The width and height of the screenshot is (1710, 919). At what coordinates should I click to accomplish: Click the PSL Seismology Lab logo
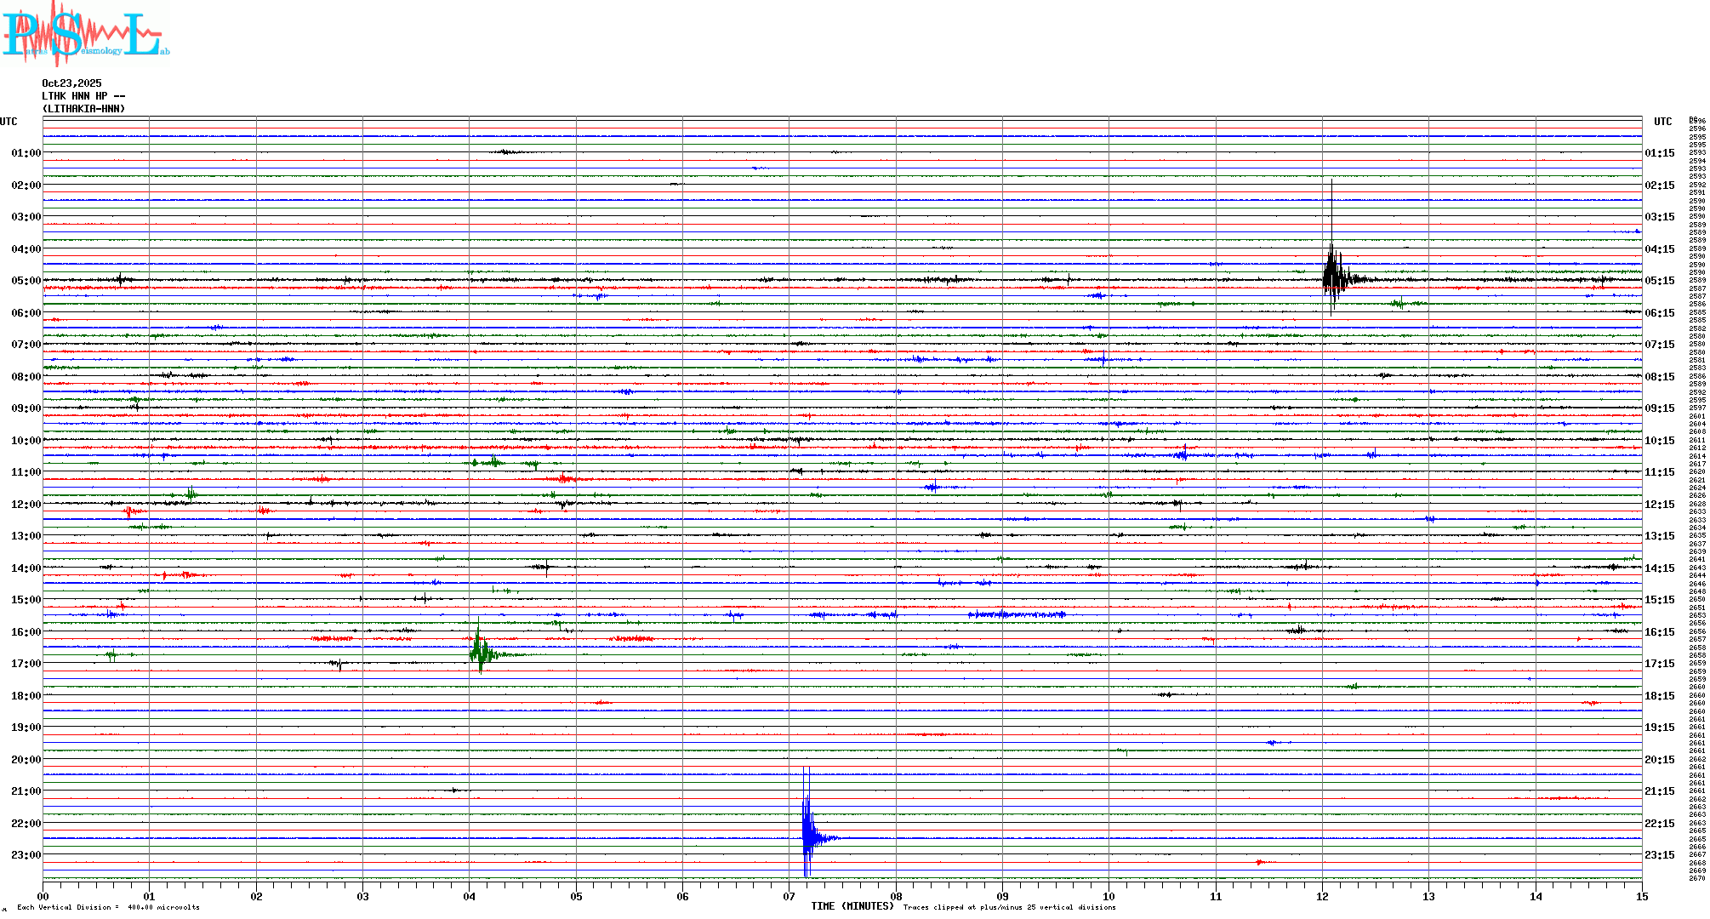pos(83,34)
